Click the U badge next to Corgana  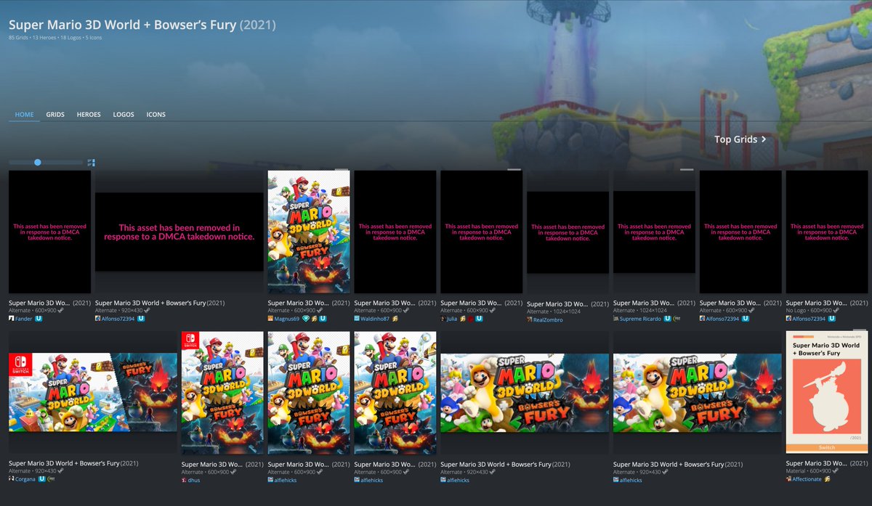tap(43, 479)
